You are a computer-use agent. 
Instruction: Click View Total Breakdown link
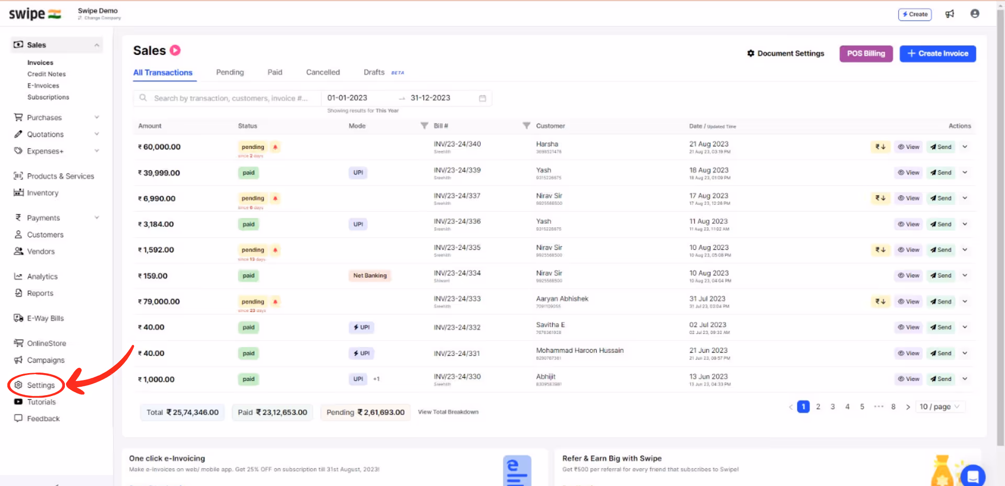[x=448, y=412]
